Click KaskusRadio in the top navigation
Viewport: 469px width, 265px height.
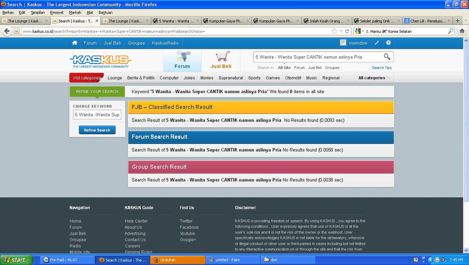click(x=165, y=43)
